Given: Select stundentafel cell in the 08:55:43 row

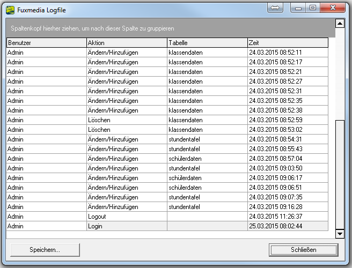Looking at the screenshot, I should [x=208, y=148].
